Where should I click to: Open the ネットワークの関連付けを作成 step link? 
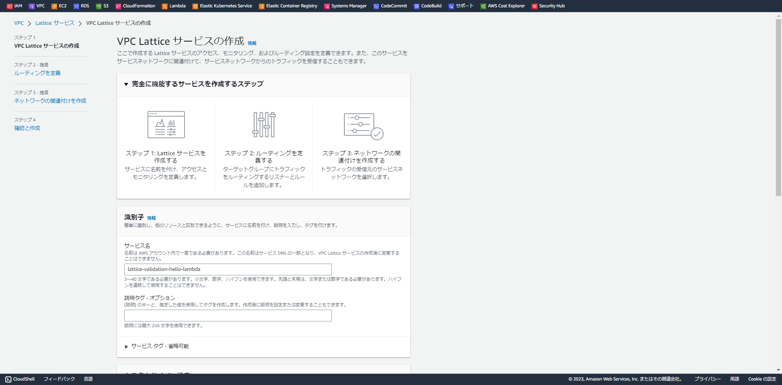point(50,101)
